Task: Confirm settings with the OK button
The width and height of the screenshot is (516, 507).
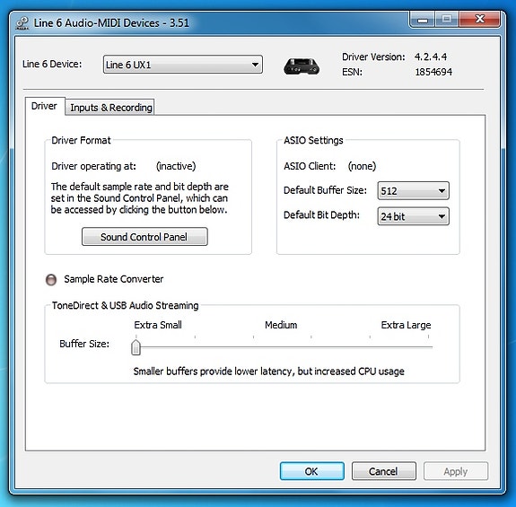Action: (312, 471)
